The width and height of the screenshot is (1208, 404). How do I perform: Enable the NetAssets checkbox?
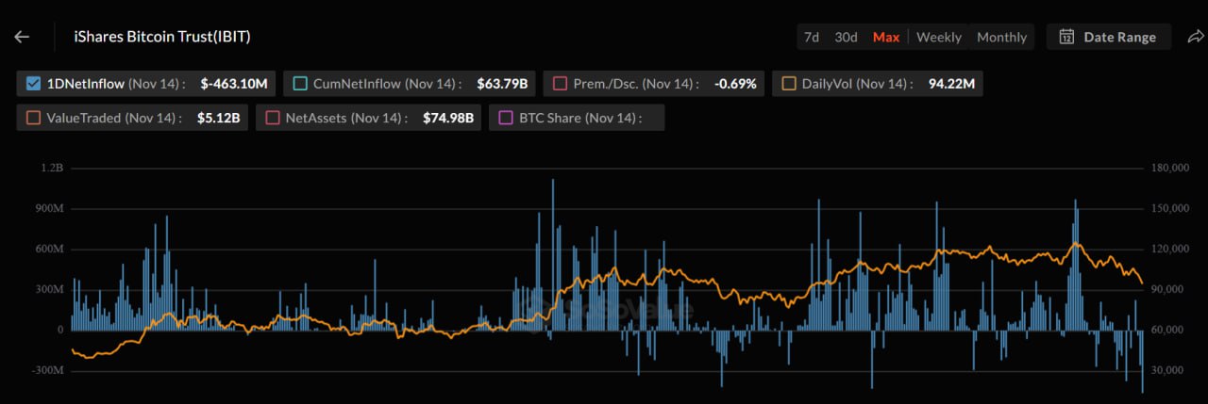click(273, 118)
